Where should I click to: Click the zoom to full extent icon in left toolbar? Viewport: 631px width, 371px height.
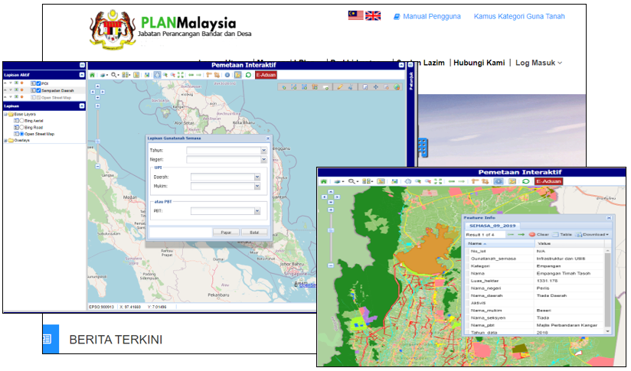coord(180,75)
